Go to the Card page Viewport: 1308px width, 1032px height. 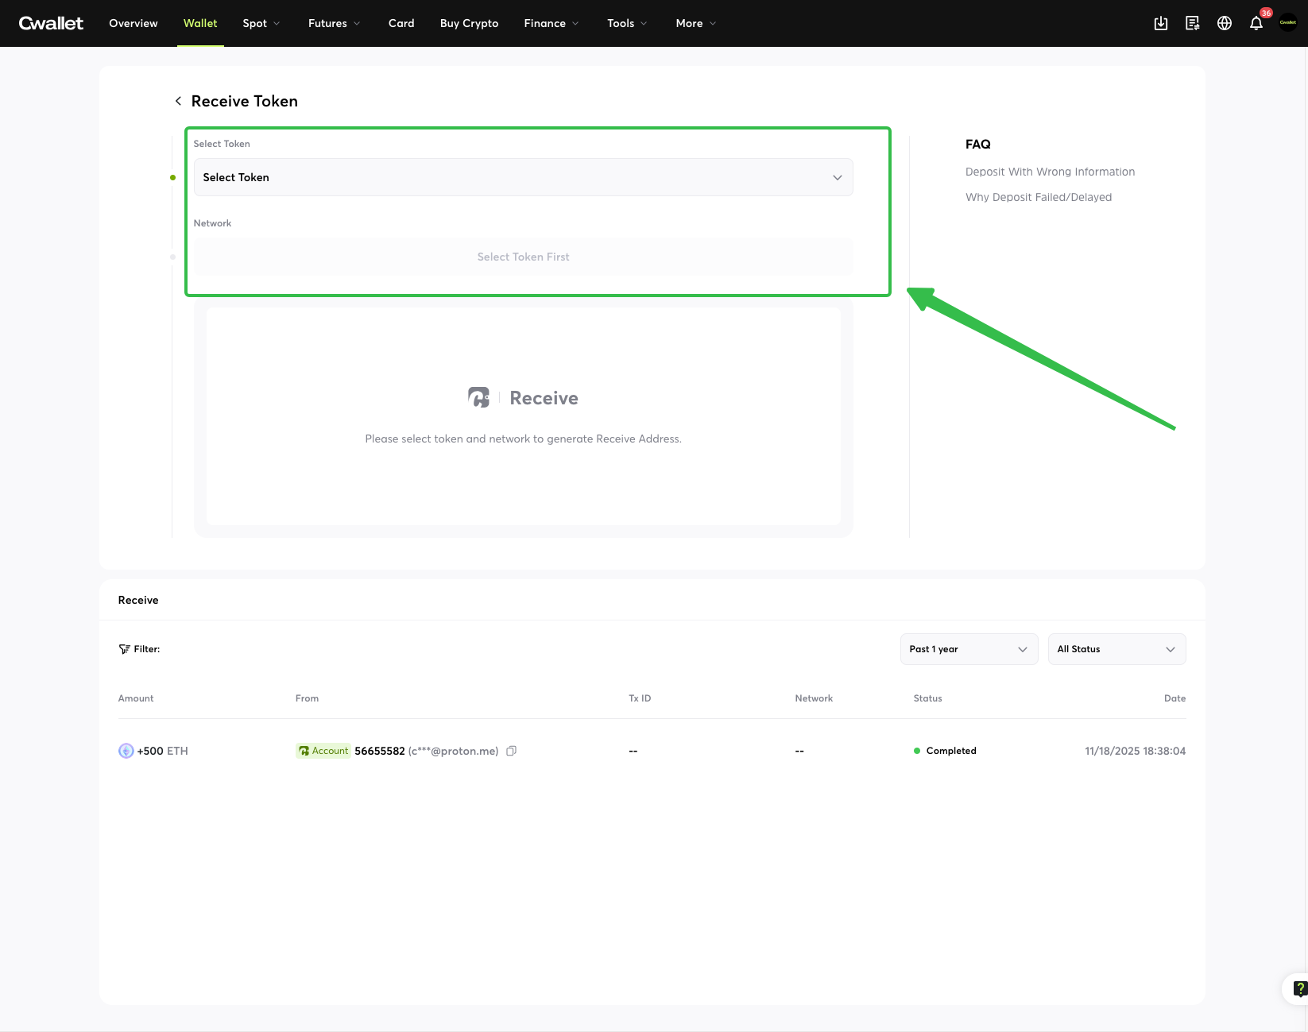[401, 23]
